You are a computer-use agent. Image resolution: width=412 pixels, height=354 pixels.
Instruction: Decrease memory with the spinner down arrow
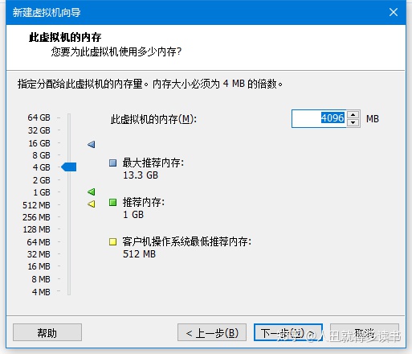click(x=353, y=122)
